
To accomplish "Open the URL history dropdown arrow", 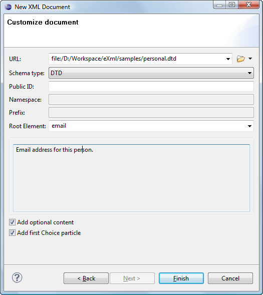I will 228,59.
